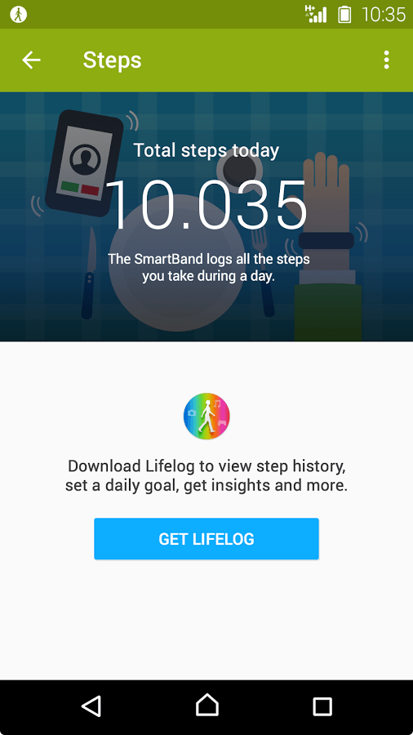Tap the Steps header title

[x=113, y=60]
